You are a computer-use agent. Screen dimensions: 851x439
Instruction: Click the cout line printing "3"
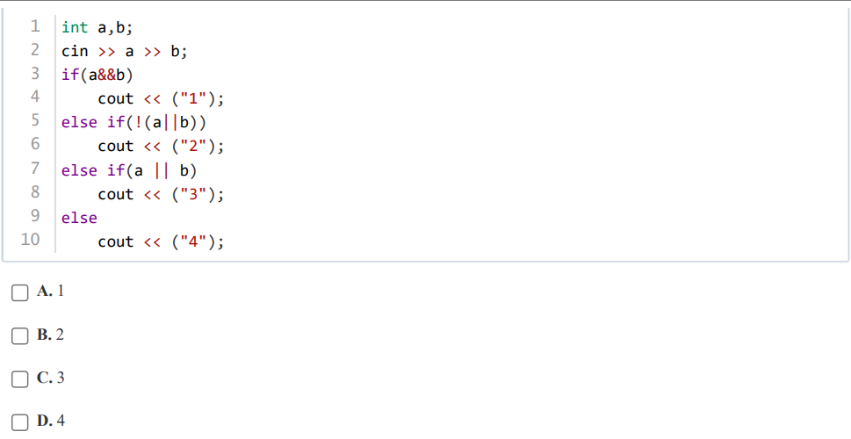(x=161, y=194)
